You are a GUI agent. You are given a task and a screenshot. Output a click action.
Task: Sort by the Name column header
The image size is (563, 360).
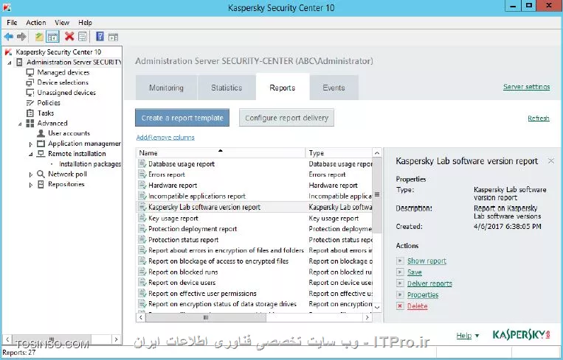coord(221,153)
